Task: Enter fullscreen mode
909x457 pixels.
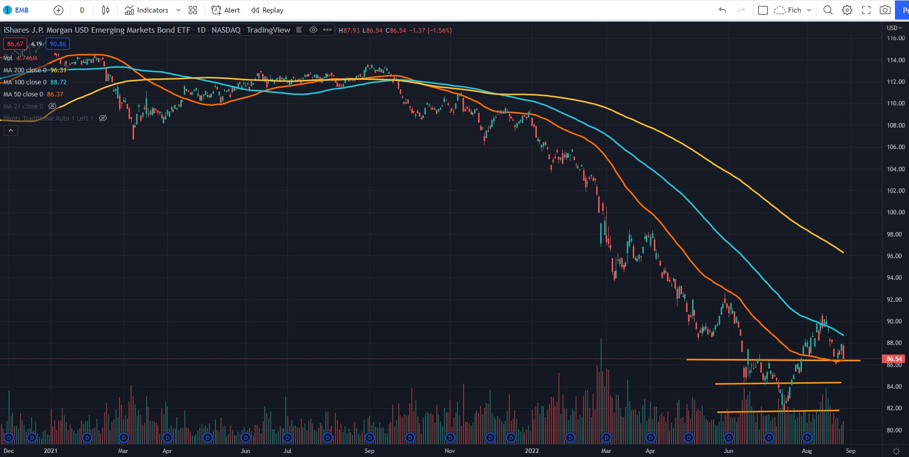Action: (x=866, y=10)
